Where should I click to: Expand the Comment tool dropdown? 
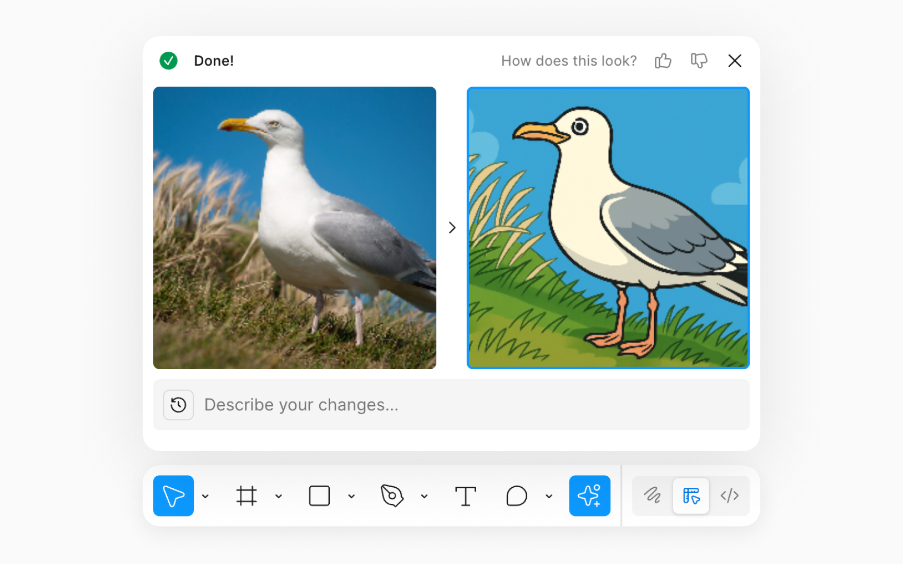tap(549, 496)
